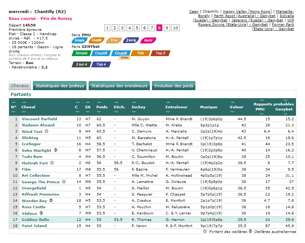Click sort arrow above Jockey column
305x243 pixels.
pos(134,102)
